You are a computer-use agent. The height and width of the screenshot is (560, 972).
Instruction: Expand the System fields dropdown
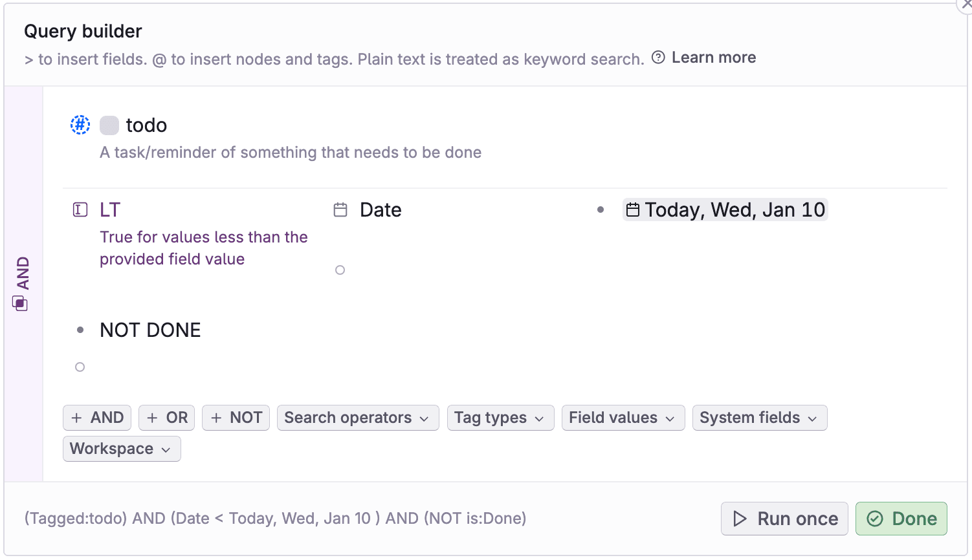pos(760,418)
